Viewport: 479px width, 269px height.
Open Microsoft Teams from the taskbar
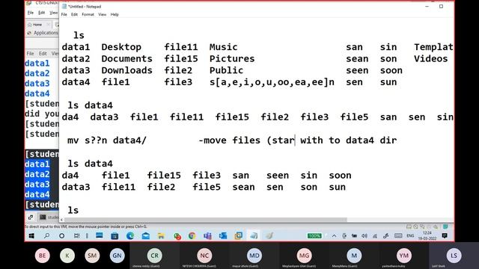pyautogui.click(x=207, y=236)
